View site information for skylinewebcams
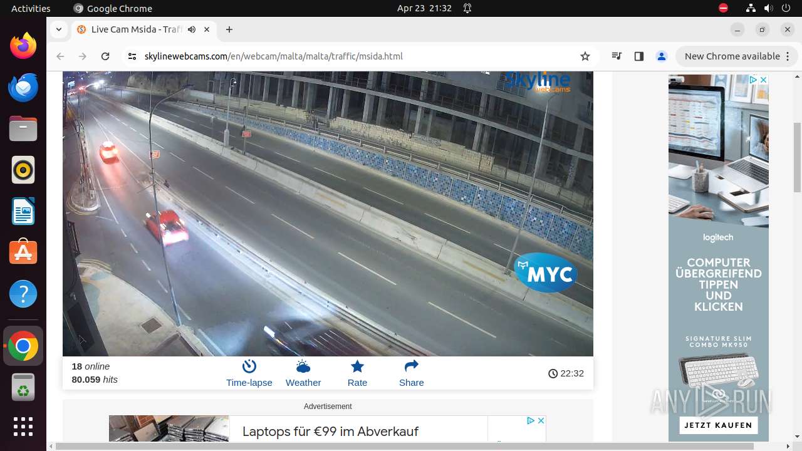The height and width of the screenshot is (451, 802). click(132, 56)
